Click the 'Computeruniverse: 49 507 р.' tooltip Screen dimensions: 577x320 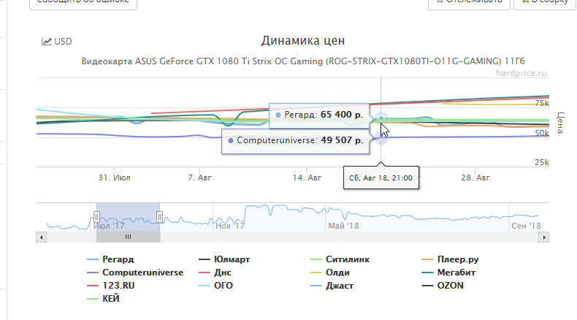tap(296, 140)
